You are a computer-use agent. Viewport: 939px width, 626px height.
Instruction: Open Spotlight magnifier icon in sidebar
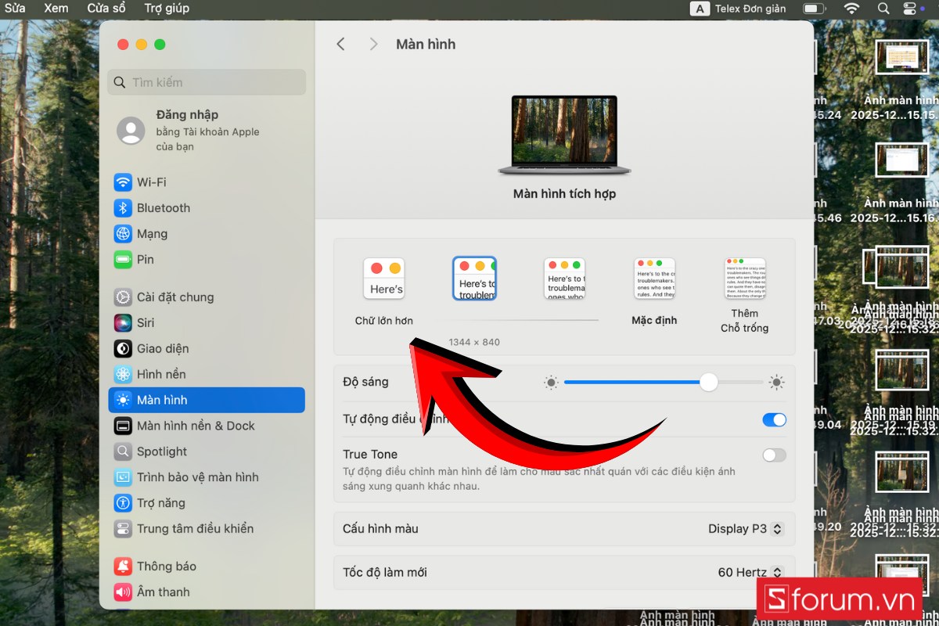pyautogui.click(x=123, y=452)
